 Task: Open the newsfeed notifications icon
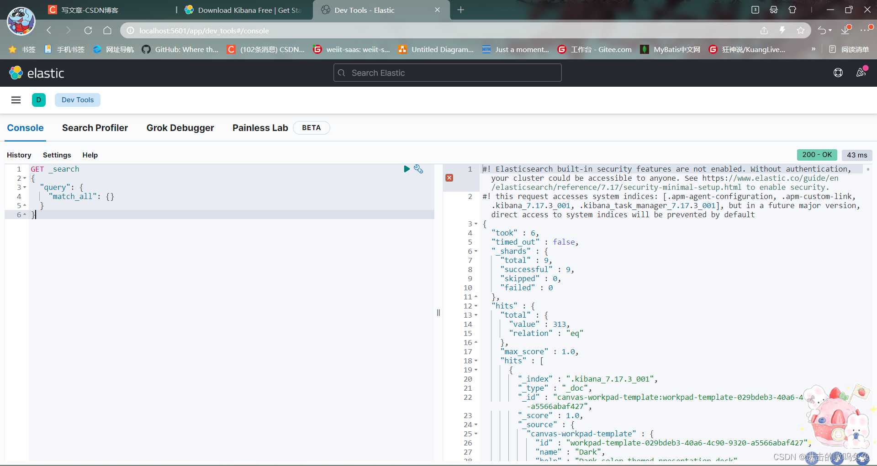tap(861, 73)
